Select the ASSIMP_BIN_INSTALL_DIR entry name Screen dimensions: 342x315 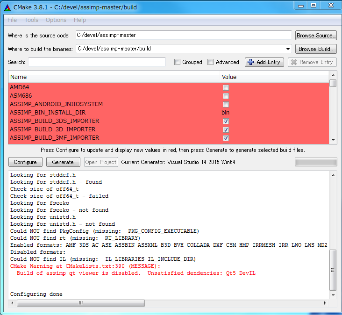(x=48, y=113)
